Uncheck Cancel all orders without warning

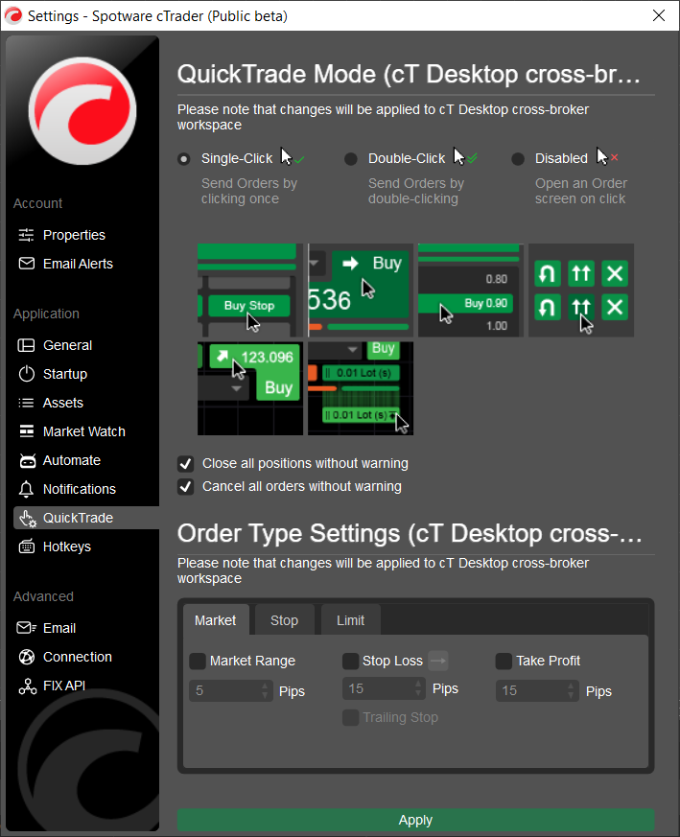click(x=185, y=487)
